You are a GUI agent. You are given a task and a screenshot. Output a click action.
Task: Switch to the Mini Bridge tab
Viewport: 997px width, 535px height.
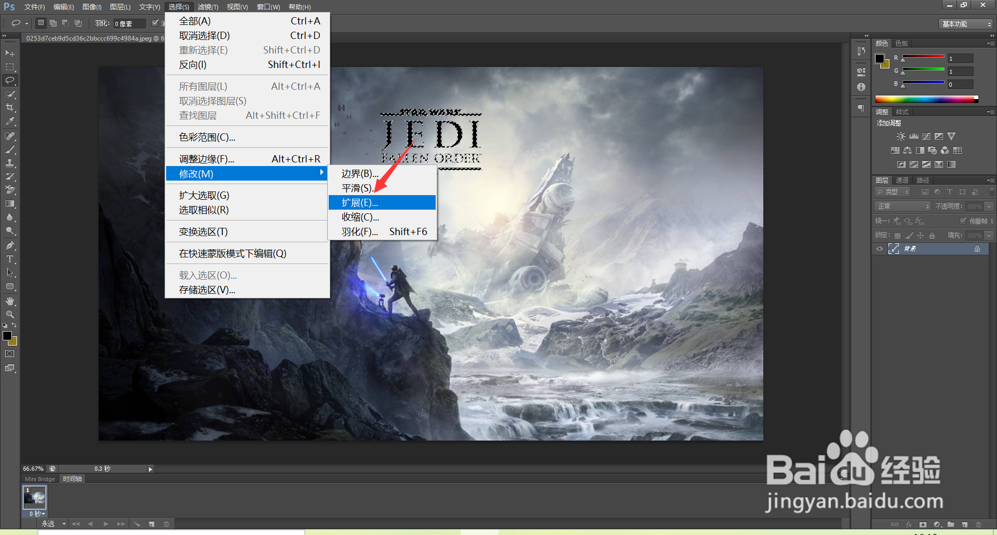[40, 479]
